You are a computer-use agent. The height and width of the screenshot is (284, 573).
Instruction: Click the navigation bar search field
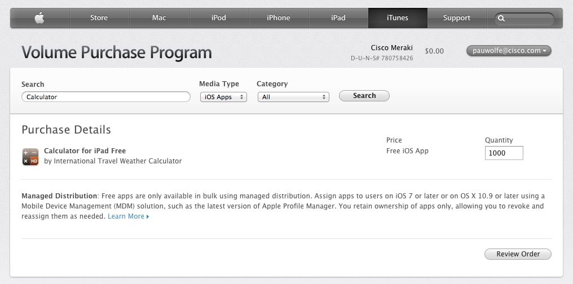[x=524, y=18]
